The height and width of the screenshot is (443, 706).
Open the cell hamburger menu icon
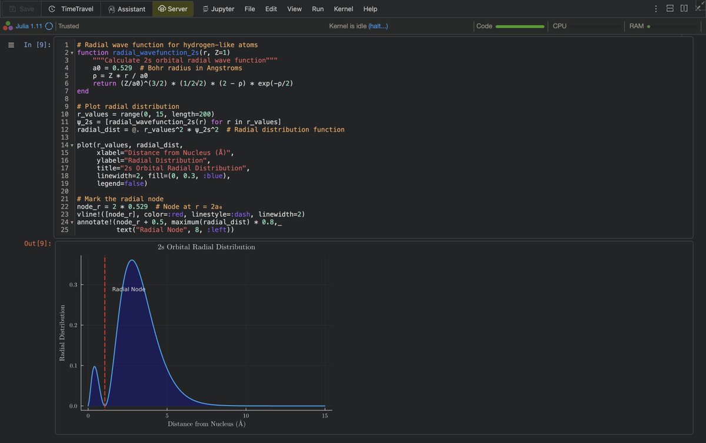coord(11,45)
